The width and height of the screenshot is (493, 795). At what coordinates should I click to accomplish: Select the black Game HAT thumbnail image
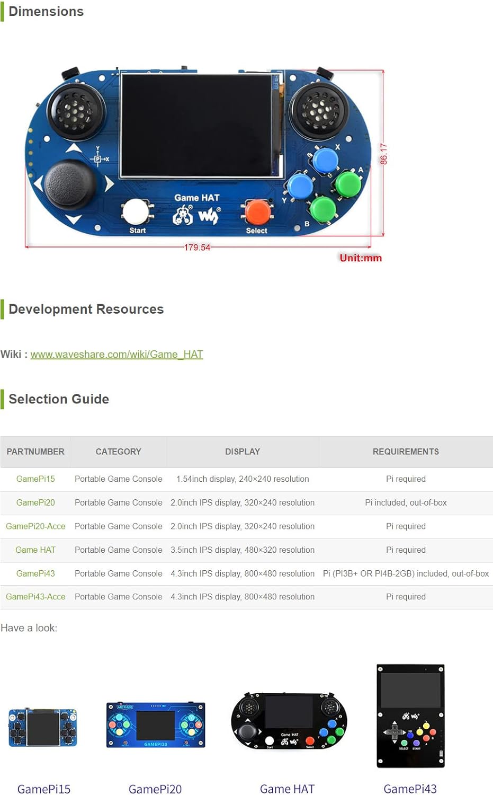tap(289, 721)
